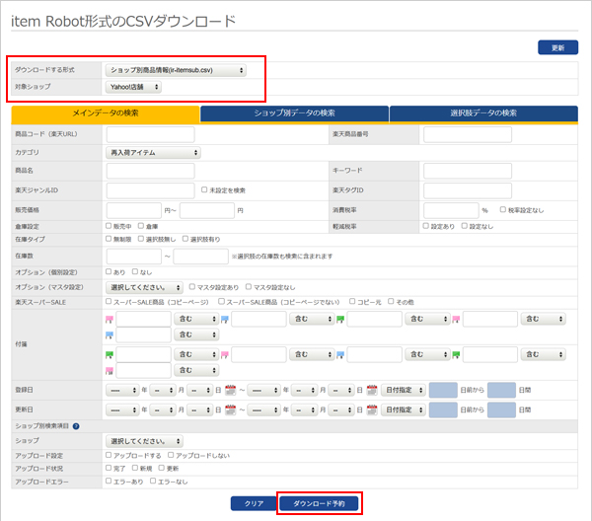This screenshot has height=521, width=592.
Task: Open the 更新日 start-date calendar icon
Action: (230, 409)
